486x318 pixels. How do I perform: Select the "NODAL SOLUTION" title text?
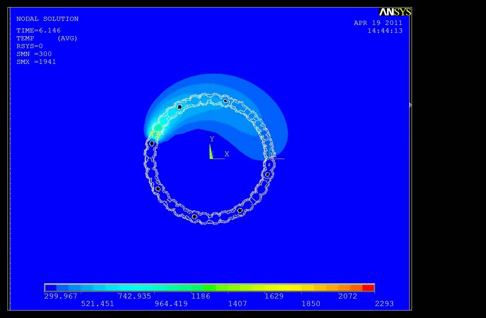pos(47,19)
